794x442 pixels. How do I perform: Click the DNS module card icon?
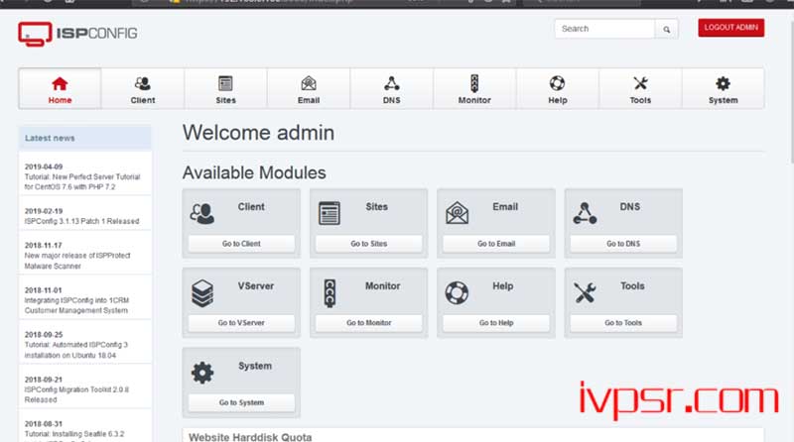point(585,213)
